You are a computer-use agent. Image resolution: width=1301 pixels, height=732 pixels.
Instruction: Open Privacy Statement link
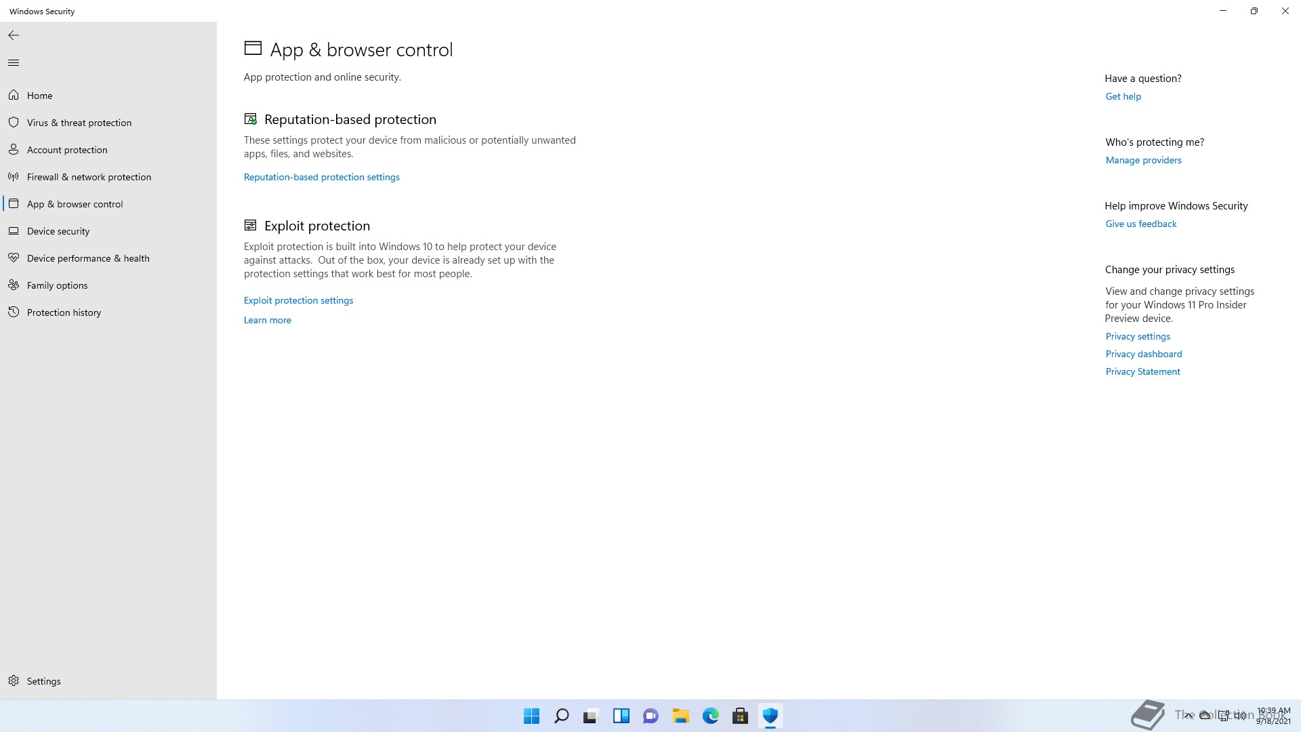tap(1143, 371)
